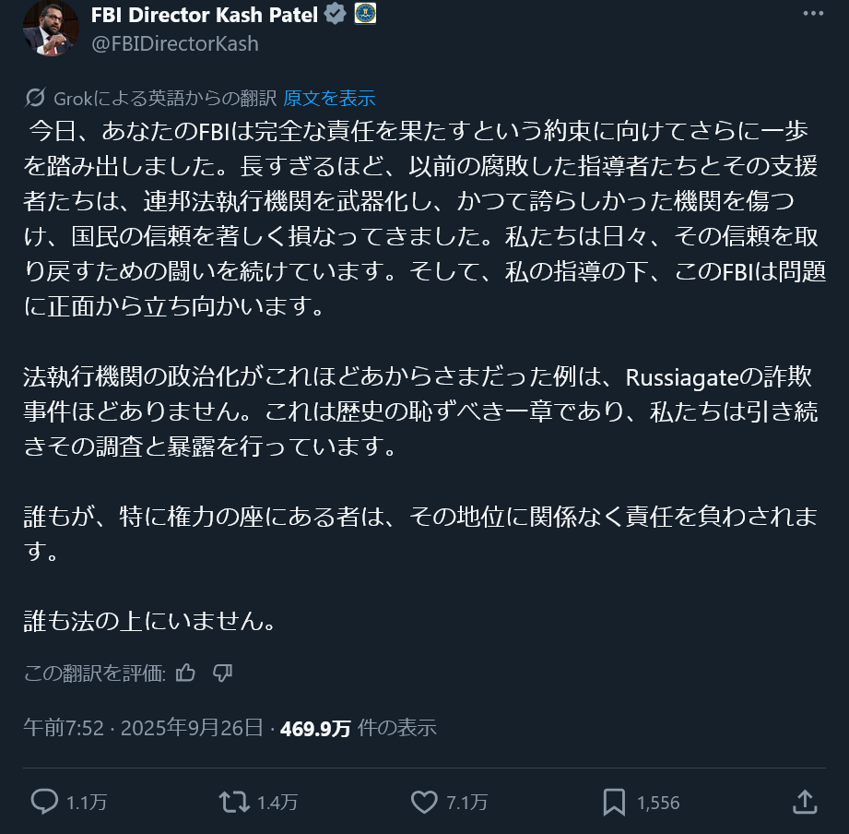
Task: Click the FBI seal affiliation badge
Action: pyautogui.click(x=365, y=14)
